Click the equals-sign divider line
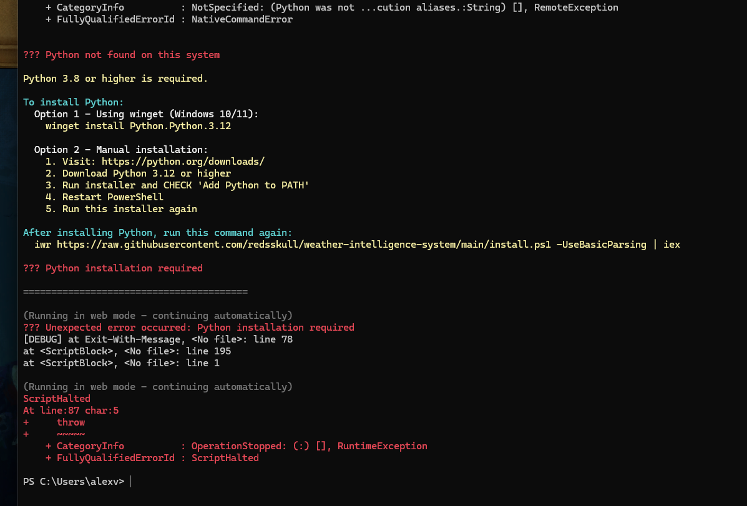The height and width of the screenshot is (506, 747). point(135,291)
